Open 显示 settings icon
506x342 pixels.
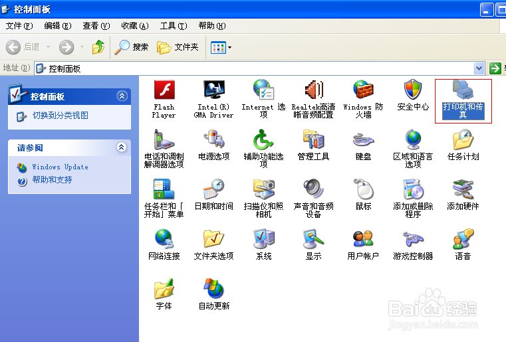(x=313, y=244)
